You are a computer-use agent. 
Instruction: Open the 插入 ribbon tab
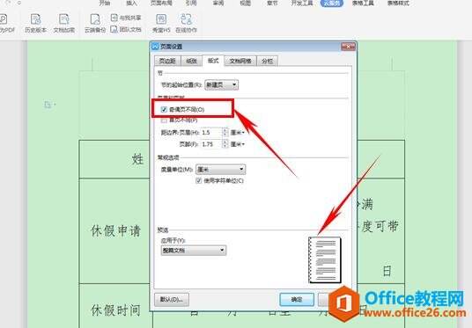coord(131,3)
